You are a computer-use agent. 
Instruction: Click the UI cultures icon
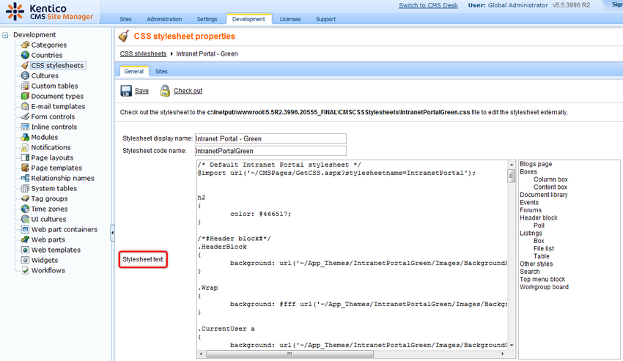(25, 219)
